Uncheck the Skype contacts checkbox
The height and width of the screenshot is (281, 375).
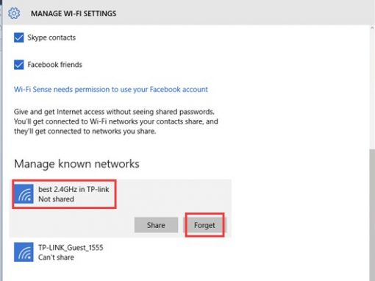19,38
